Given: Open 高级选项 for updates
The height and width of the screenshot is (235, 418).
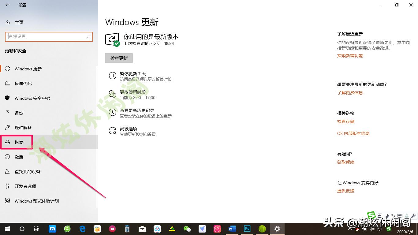Looking at the screenshot, I should (x=129, y=129).
